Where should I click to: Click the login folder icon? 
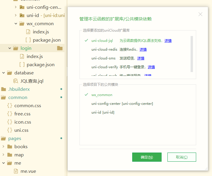point(16,48)
